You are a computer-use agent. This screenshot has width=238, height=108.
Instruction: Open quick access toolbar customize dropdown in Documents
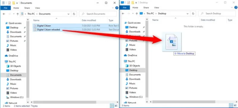tap(17, 3)
